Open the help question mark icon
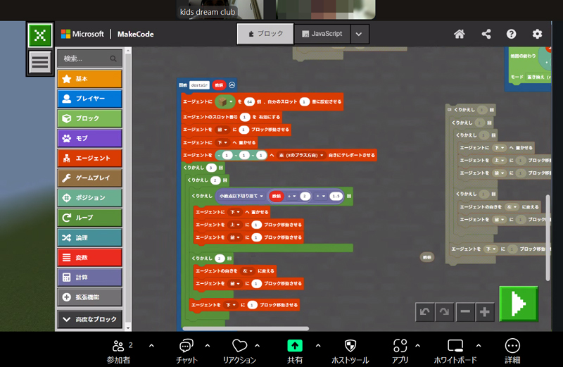Viewport: 563px width, 367px height. 512,34
